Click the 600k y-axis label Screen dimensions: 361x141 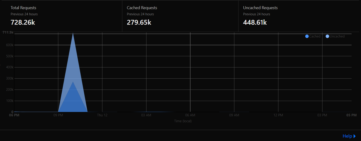10,45
